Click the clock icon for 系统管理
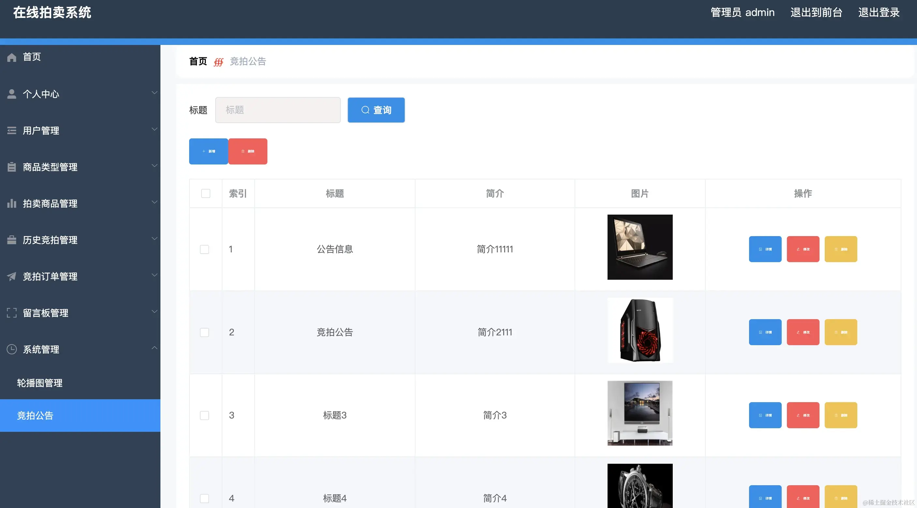Viewport: 917px width, 508px height. (12, 349)
